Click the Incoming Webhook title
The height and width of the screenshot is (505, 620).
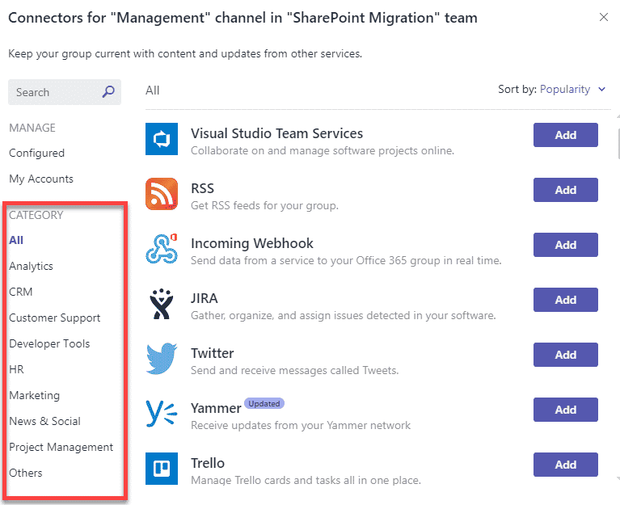click(252, 243)
